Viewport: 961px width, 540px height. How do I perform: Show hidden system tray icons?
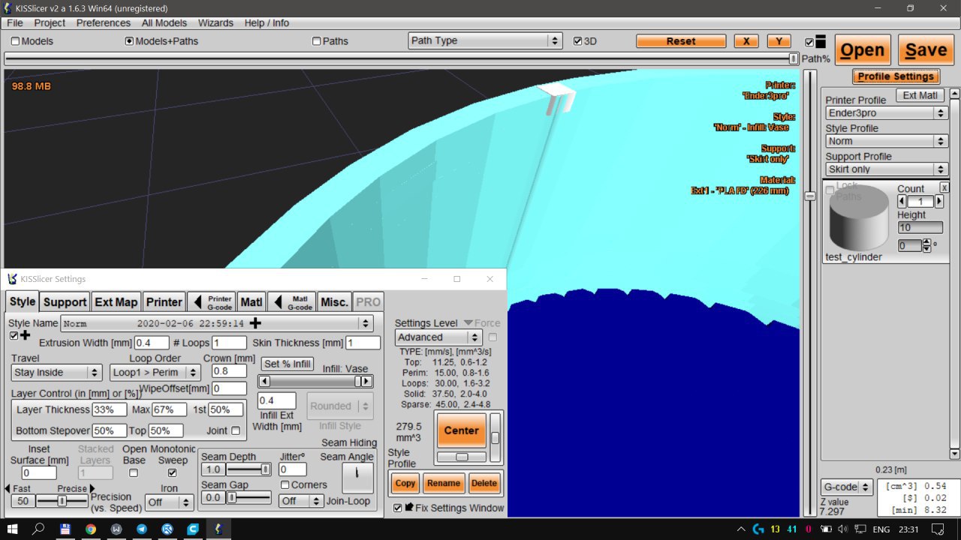coord(741,529)
